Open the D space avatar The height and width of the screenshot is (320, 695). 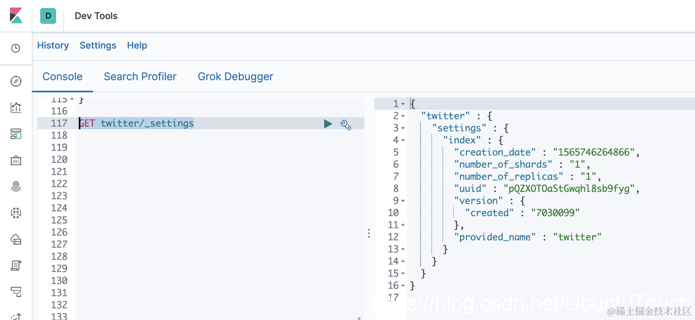(48, 16)
